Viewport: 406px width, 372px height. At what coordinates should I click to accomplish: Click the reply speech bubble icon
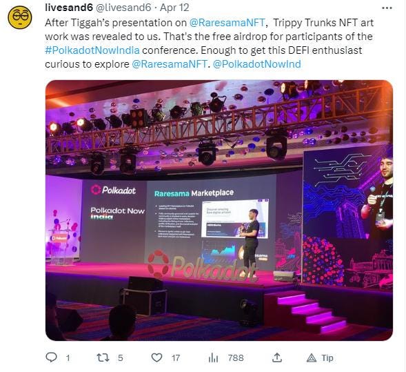[51, 358]
